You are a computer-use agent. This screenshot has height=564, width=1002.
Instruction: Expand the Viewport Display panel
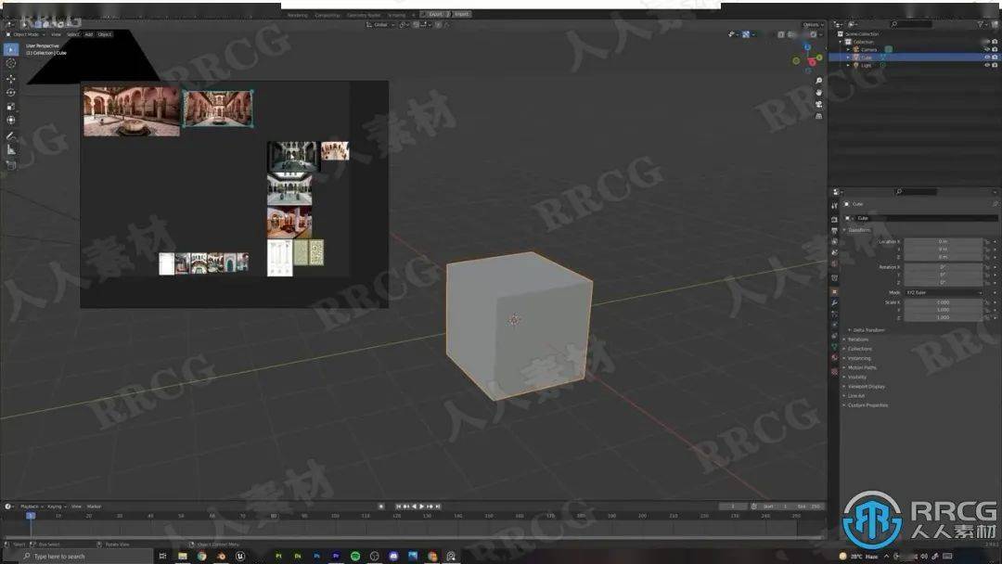click(865, 387)
